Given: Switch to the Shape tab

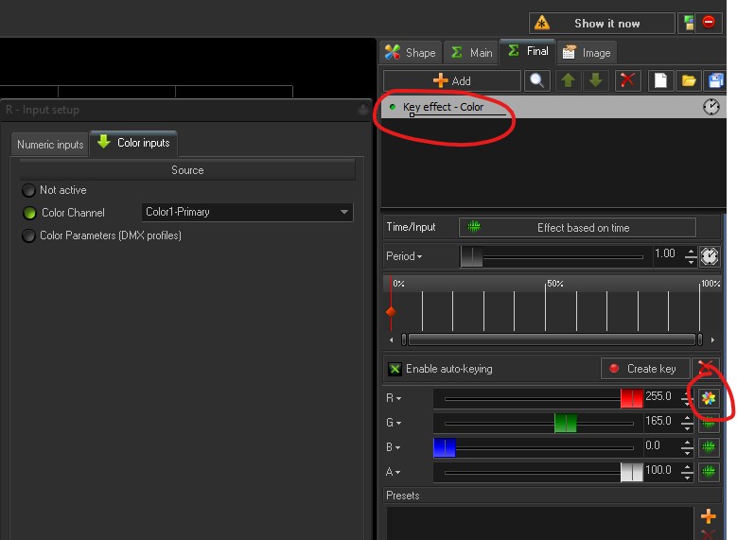Looking at the screenshot, I should pyautogui.click(x=411, y=52).
